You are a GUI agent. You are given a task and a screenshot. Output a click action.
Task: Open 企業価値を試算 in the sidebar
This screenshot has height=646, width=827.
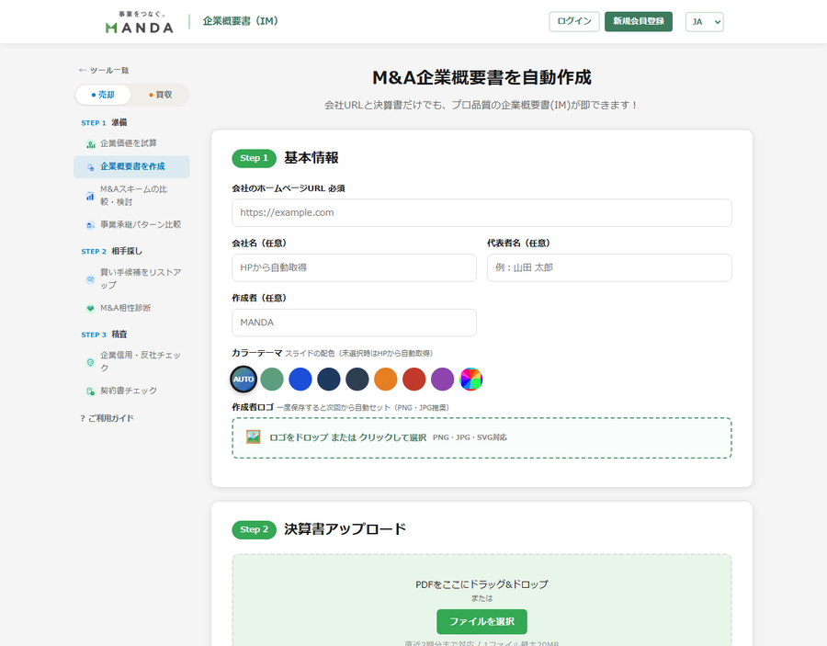(131, 143)
